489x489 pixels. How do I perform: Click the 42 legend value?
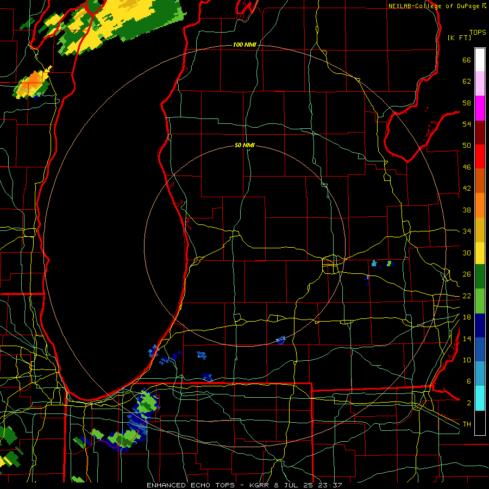[467, 189]
